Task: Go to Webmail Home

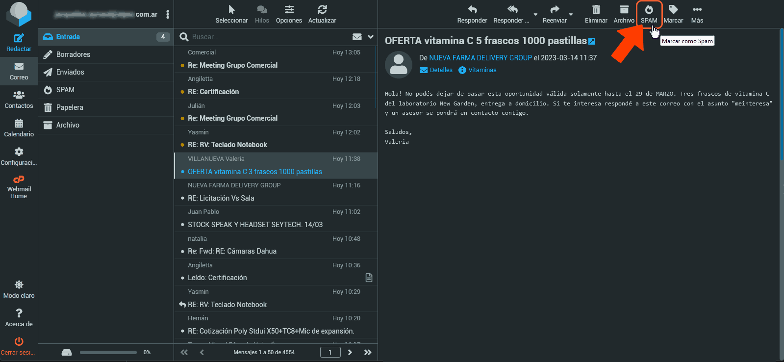Action: [19, 186]
